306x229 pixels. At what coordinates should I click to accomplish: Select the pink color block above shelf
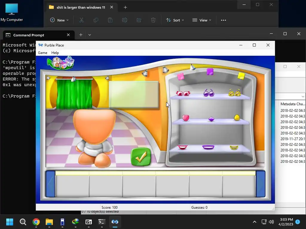180,76
